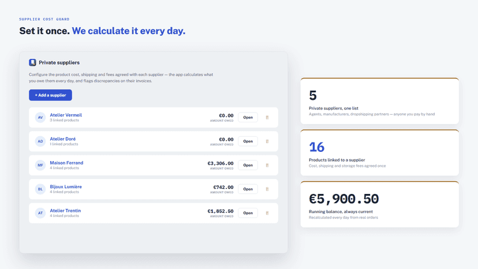This screenshot has height=269, width=478.
Task: Click the Atelier Doré name link
Action: coord(63,139)
